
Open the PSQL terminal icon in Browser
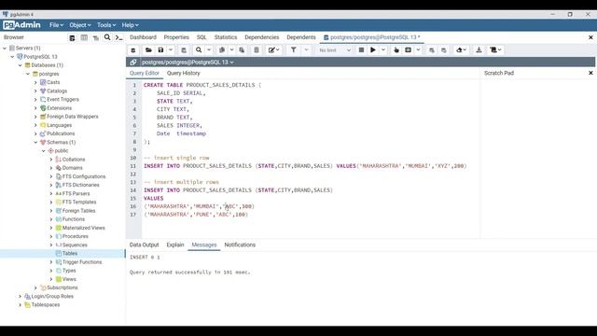(x=119, y=37)
